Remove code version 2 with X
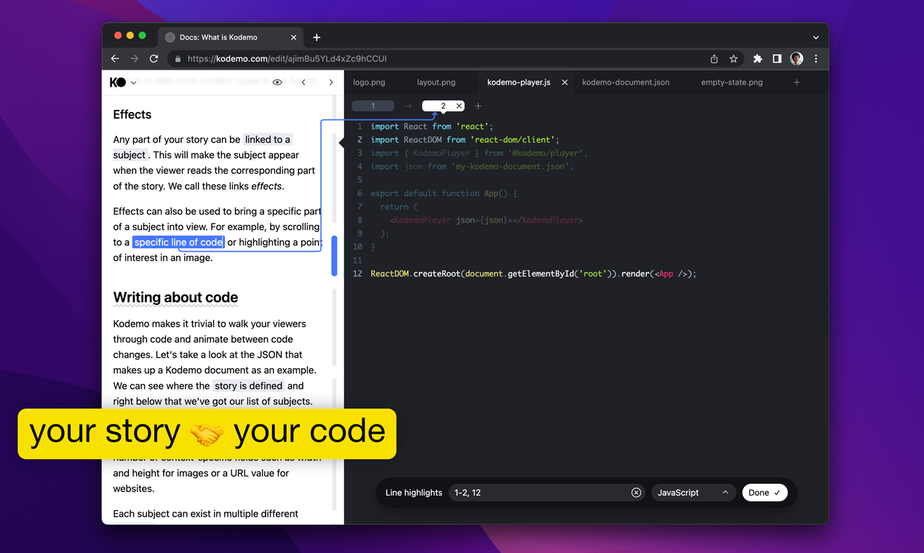 [459, 106]
